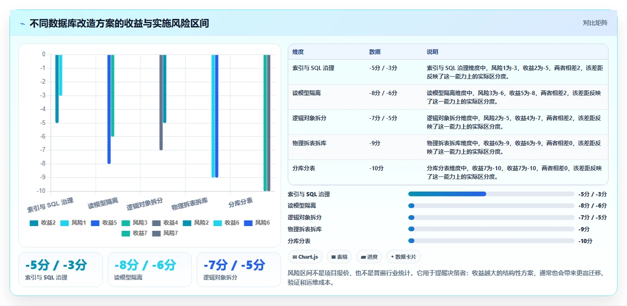This screenshot has width=627, height=306.
Task: Select the 表格 chip
Action: click(339, 257)
